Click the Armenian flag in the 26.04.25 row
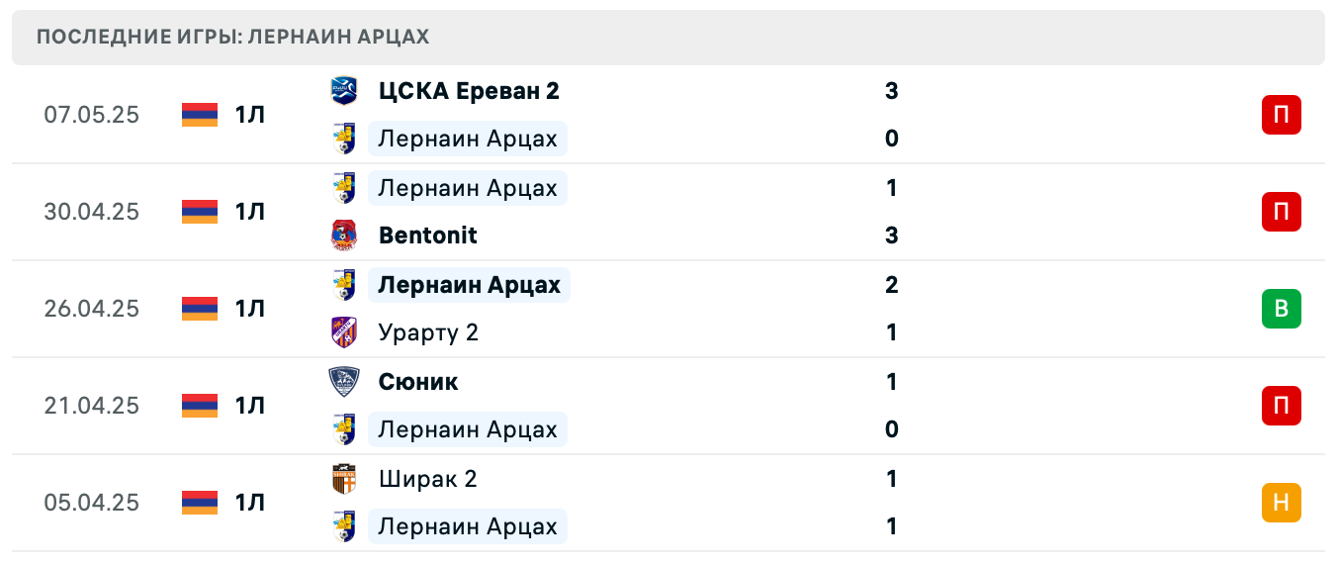This screenshot has width=1337, height=566. pos(200,309)
